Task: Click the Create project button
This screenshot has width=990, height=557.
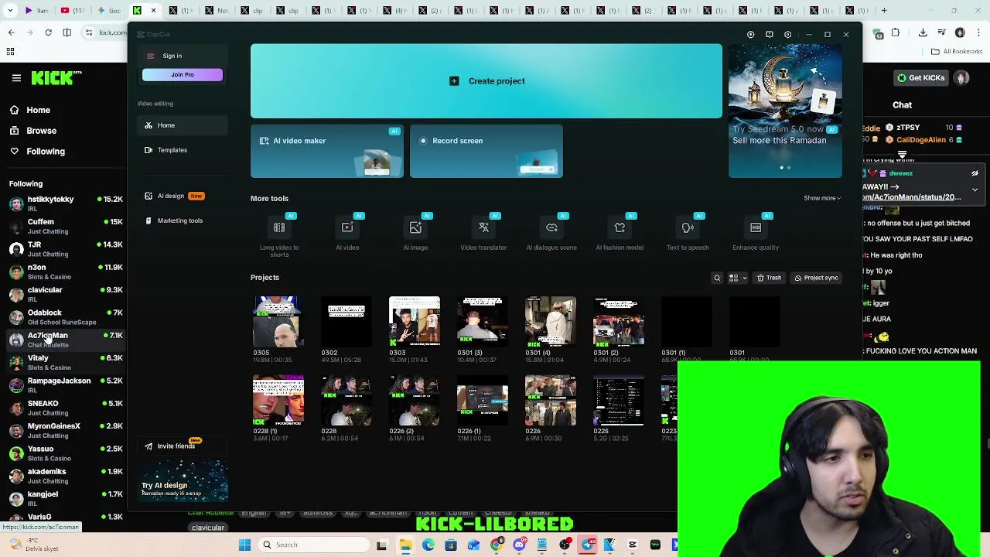Action: tap(486, 81)
